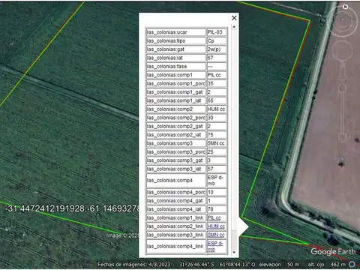Click the status bar streaming indicator circle
Viewport: 360px width, 270px height.
click(352, 264)
